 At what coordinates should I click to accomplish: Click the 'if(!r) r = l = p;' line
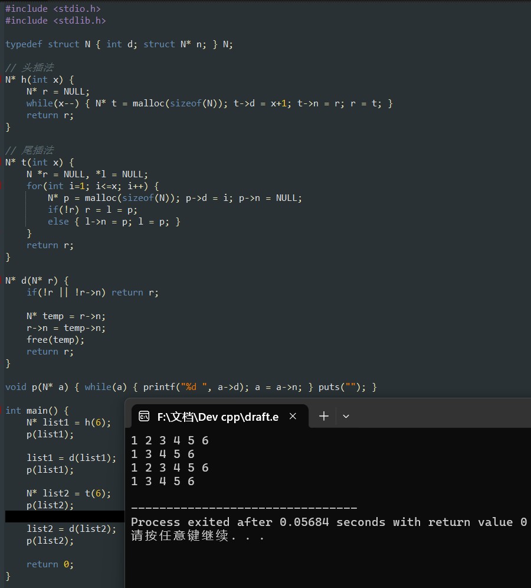pyautogui.click(x=93, y=210)
